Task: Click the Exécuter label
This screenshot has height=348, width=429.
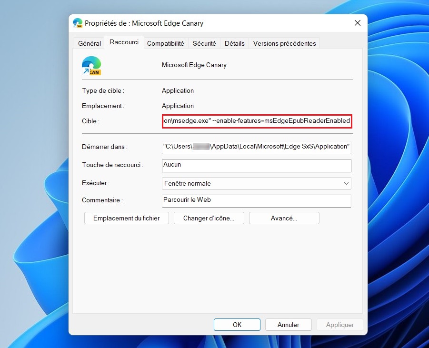Action: [x=96, y=183]
